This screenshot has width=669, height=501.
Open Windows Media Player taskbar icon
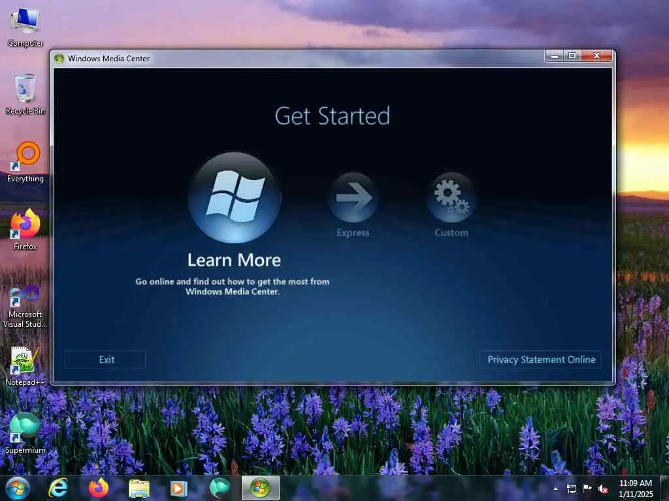pyautogui.click(x=179, y=488)
